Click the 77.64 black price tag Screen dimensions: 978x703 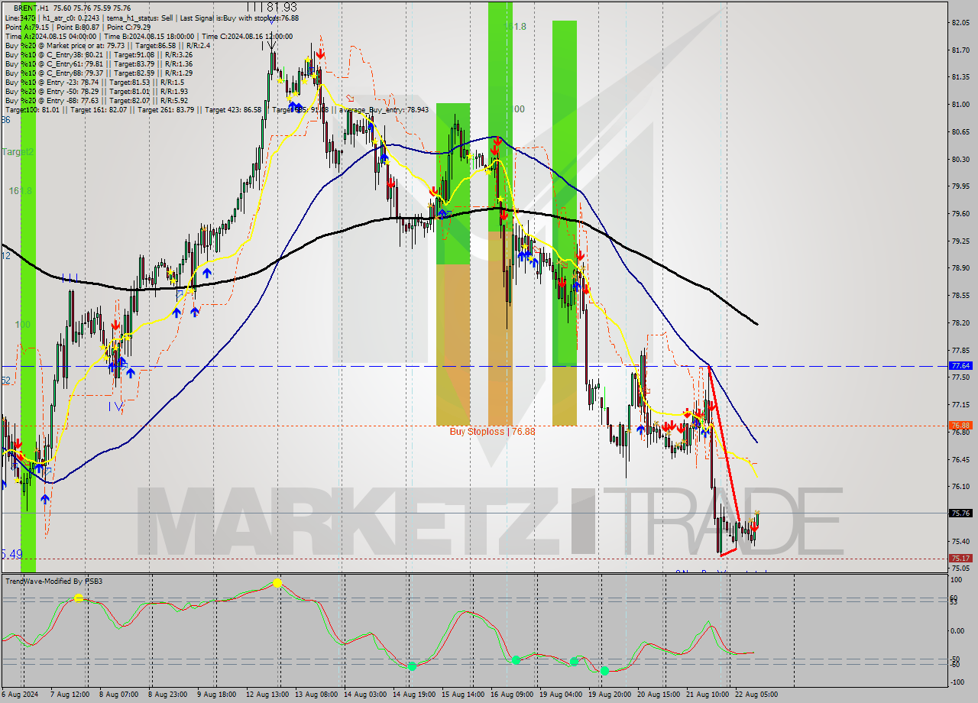tap(960, 366)
